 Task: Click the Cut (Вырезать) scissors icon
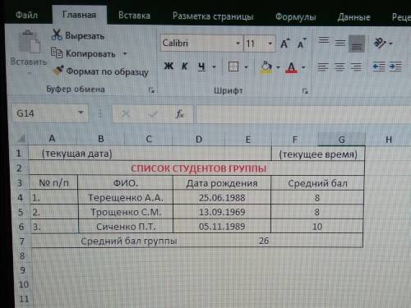(x=57, y=34)
